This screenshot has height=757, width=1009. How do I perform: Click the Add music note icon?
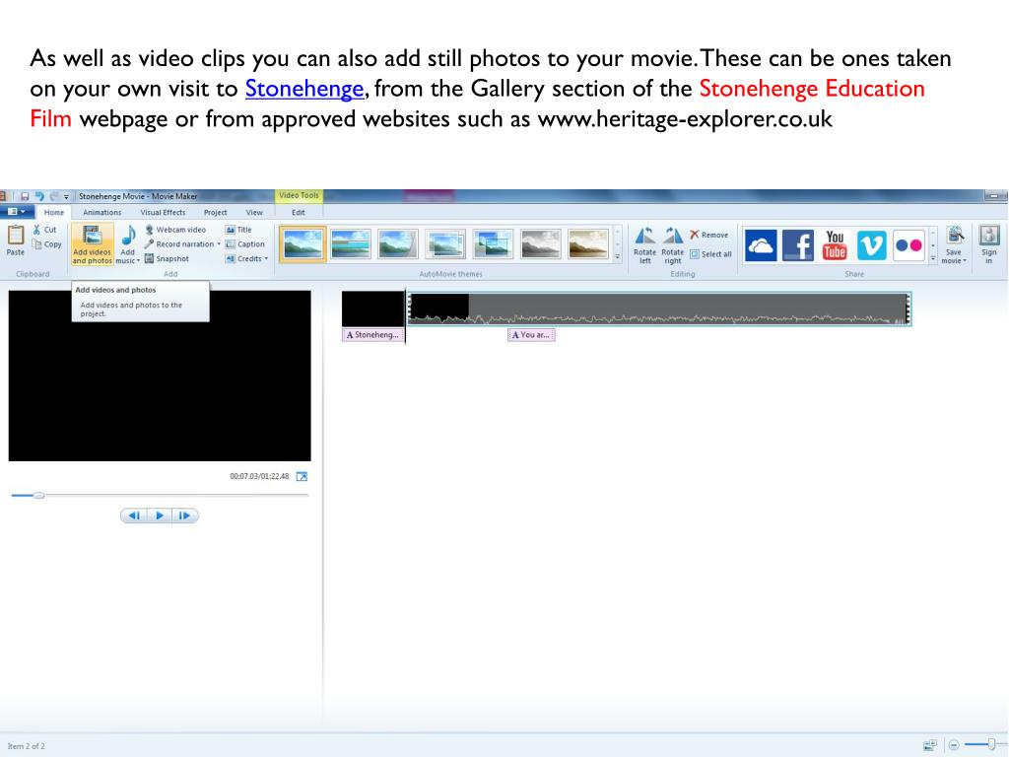tap(128, 236)
